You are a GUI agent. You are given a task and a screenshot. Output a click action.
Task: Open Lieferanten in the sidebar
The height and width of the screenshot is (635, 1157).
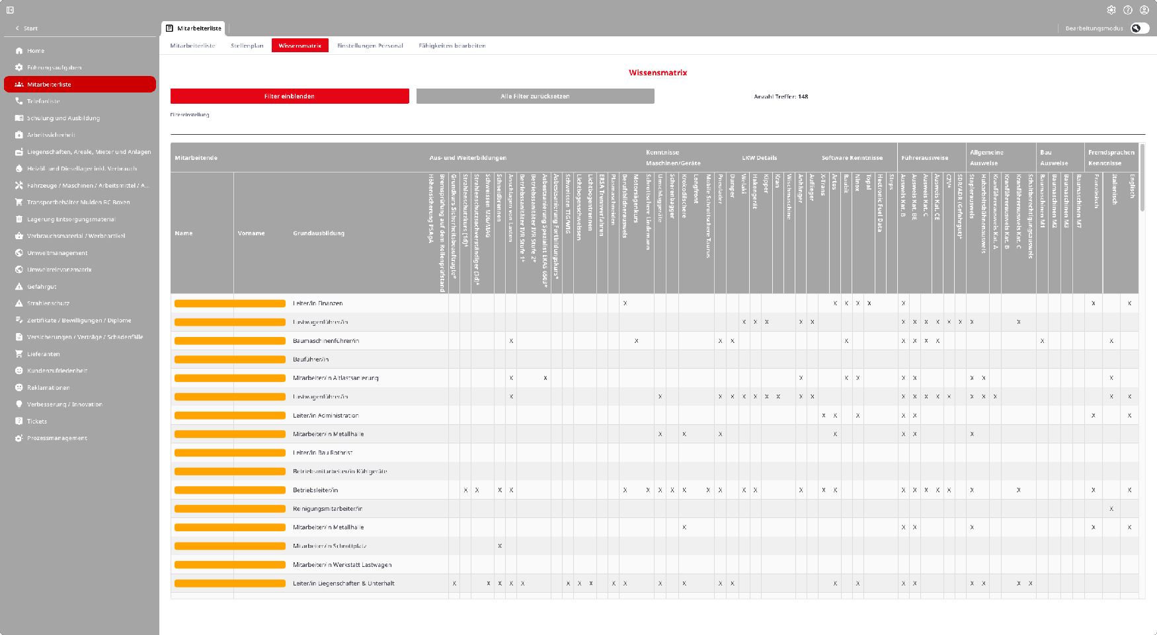tap(43, 354)
